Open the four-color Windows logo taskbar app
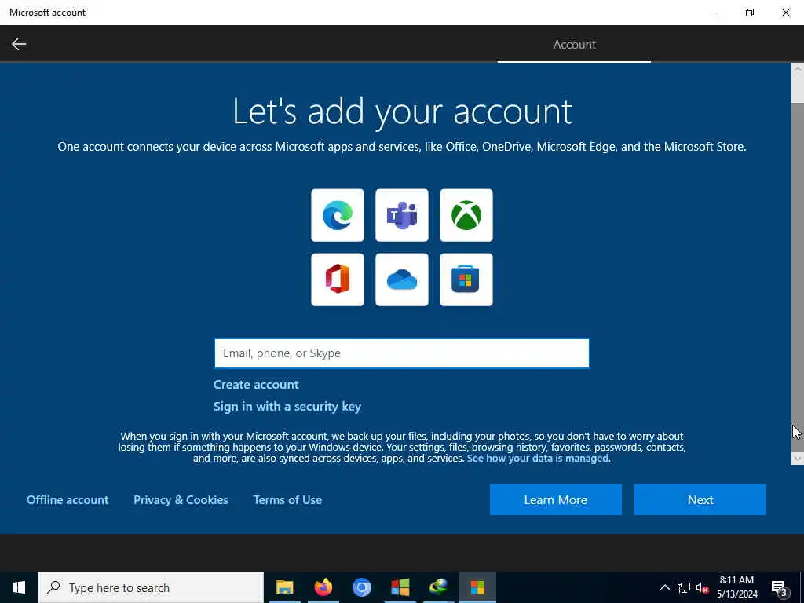804x603 pixels. [x=400, y=587]
